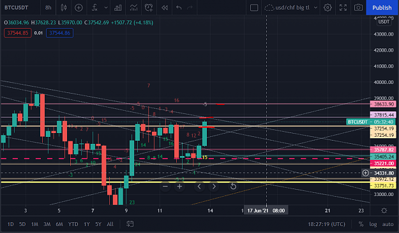The height and width of the screenshot is (233, 399).
Task: Open the usd/chf big tl layout menu
Action: [x=291, y=8]
